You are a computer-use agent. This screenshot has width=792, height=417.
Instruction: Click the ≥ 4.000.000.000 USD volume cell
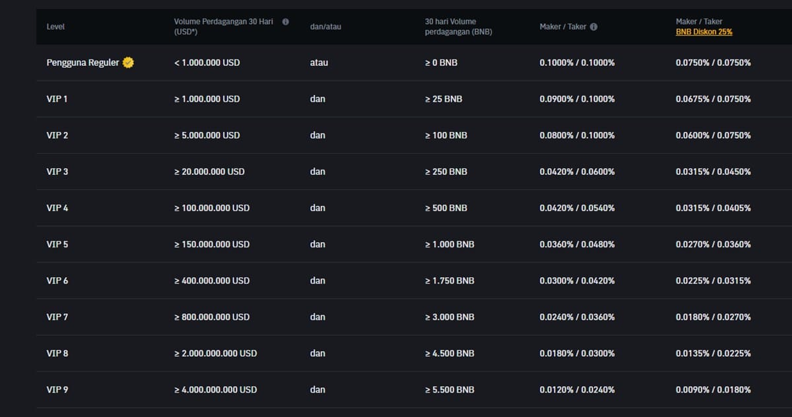pyautogui.click(x=215, y=389)
